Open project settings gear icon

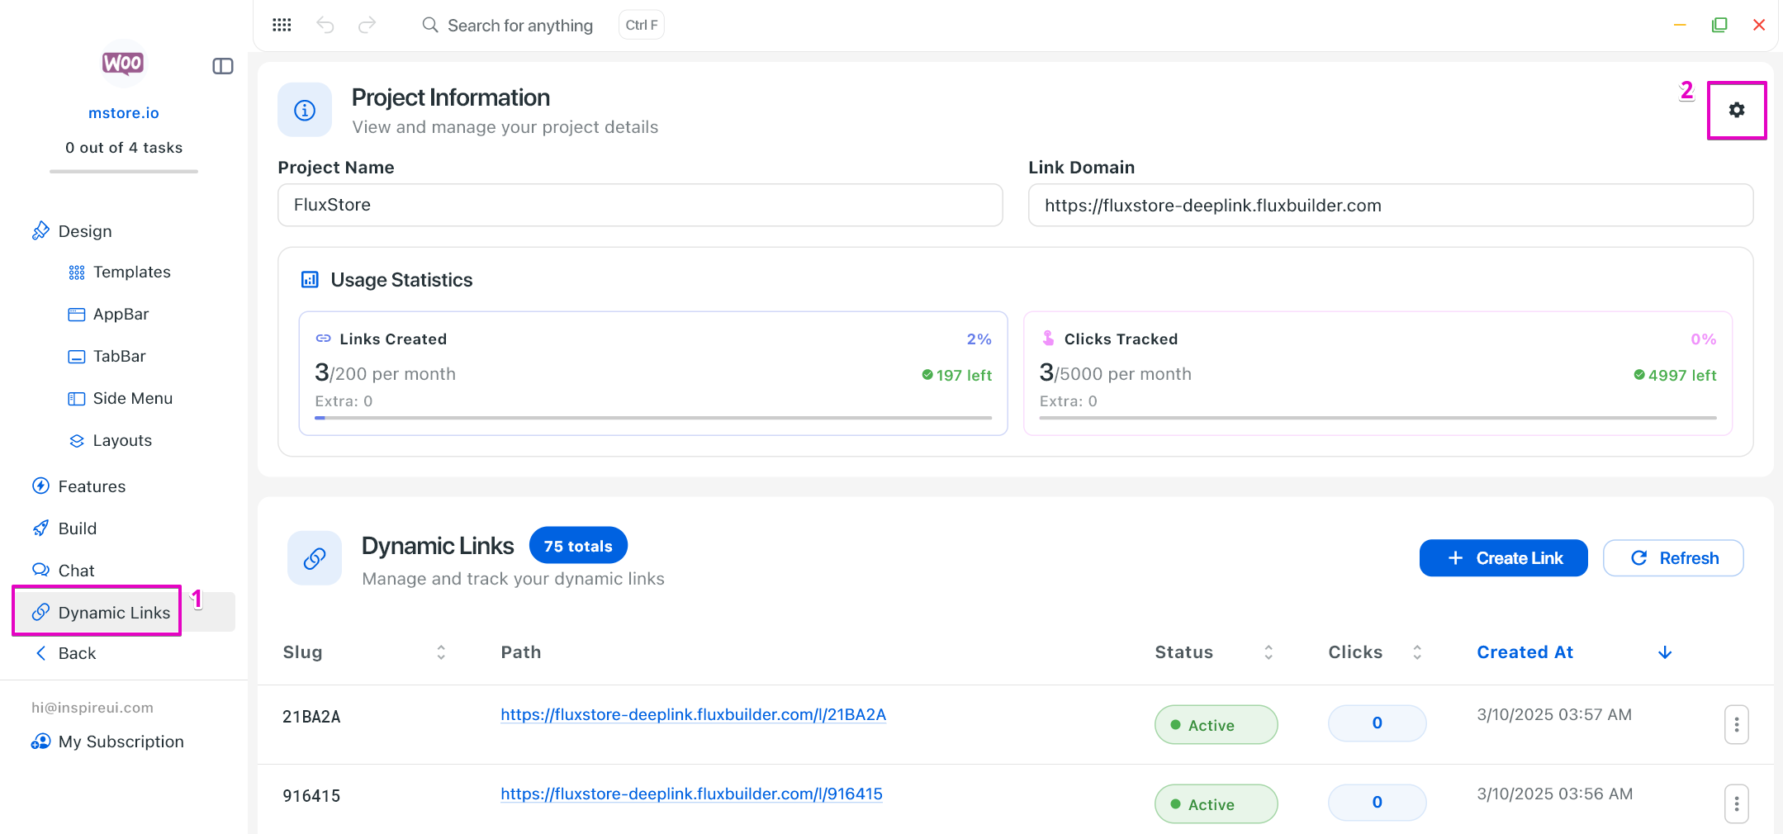pyautogui.click(x=1736, y=110)
